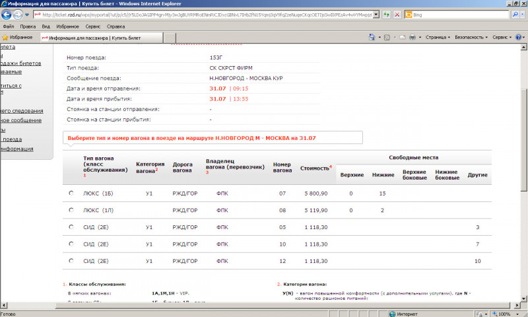Open sidebar link 'его следования'

click(x=22, y=111)
